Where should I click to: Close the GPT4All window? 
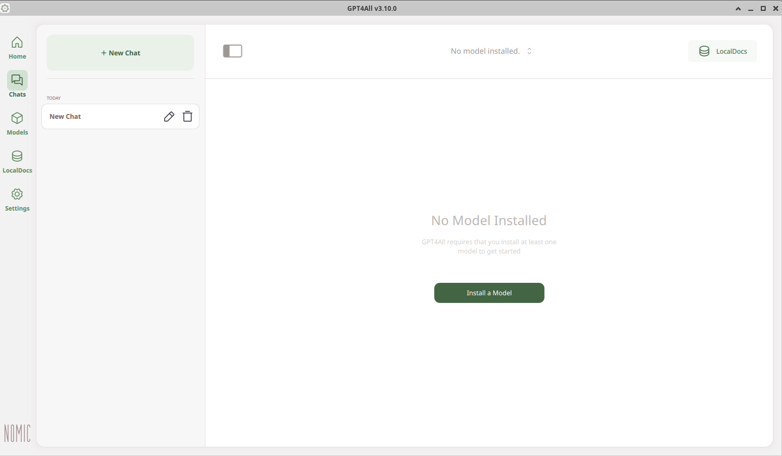775,9
